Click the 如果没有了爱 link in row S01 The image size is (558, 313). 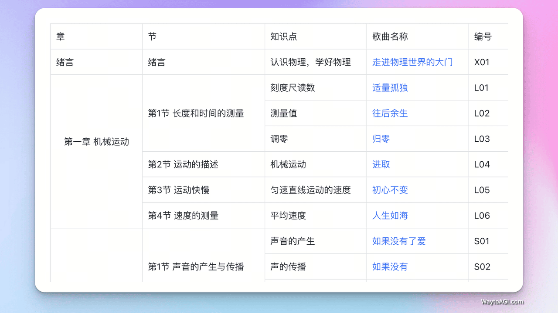(x=398, y=241)
